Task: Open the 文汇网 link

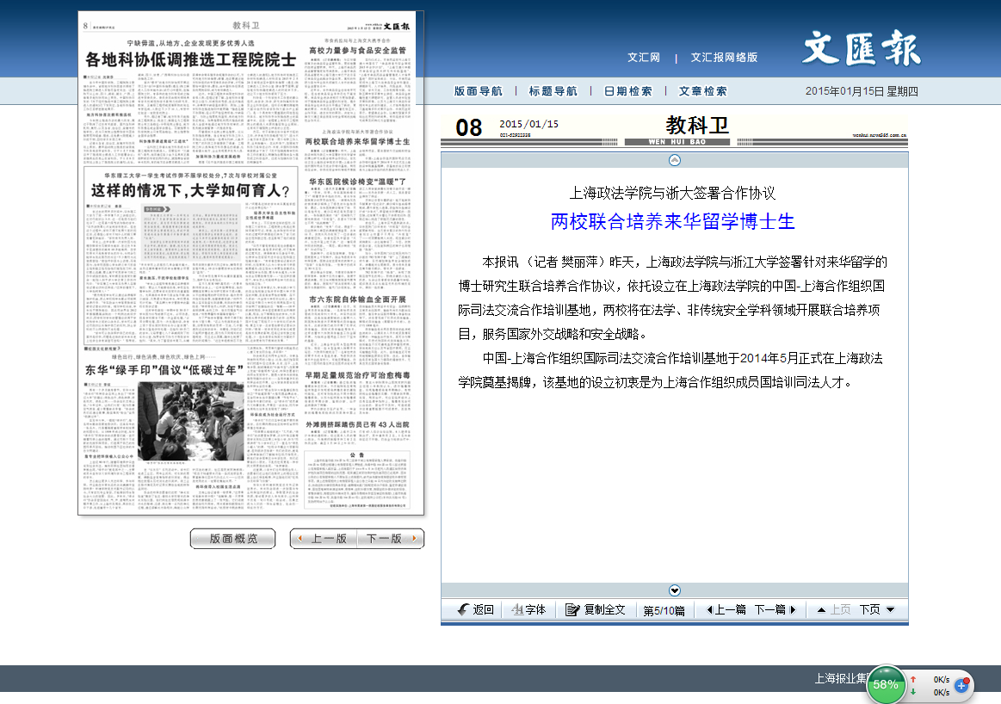Action: [x=643, y=58]
